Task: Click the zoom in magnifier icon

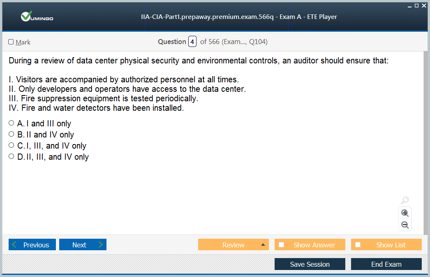Action: (x=405, y=213)
